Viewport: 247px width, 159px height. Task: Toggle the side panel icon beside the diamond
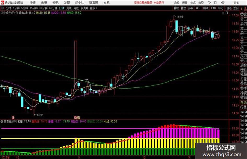point(227,13)
